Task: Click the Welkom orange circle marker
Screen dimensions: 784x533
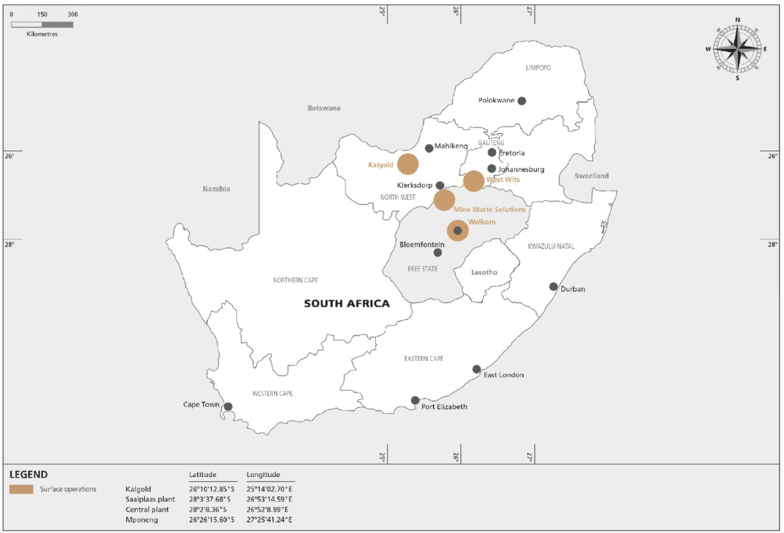Action: click(x=457, y=230)
